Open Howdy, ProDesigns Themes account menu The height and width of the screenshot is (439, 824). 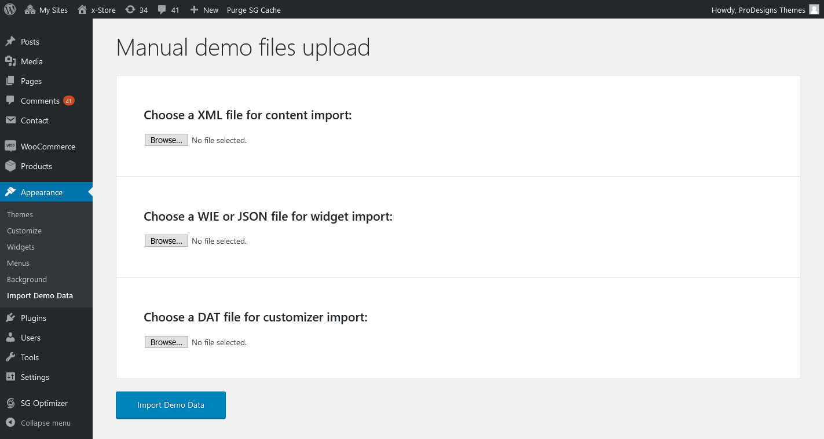pos(765,10)
